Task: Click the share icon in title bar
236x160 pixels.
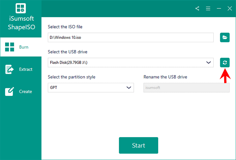Action: pos(198,9)
